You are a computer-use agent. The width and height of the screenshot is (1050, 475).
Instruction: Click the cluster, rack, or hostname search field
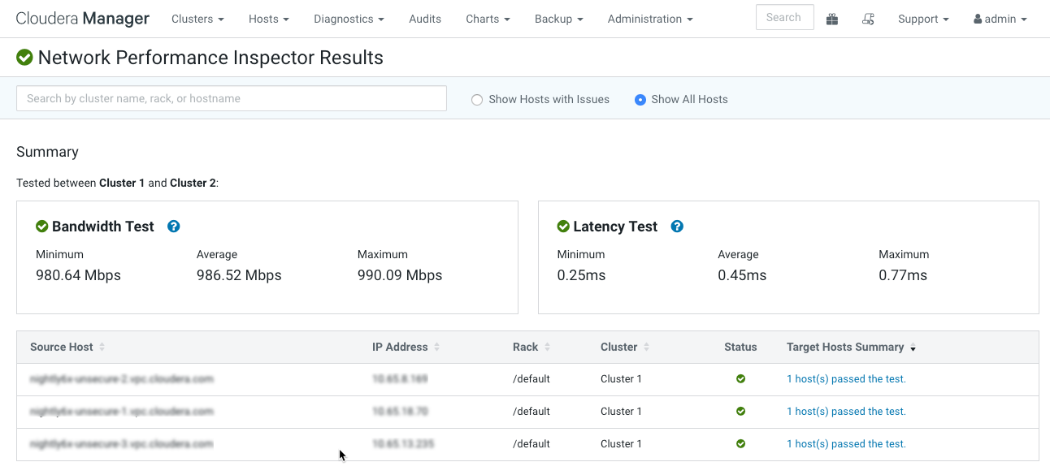(232, 98)
